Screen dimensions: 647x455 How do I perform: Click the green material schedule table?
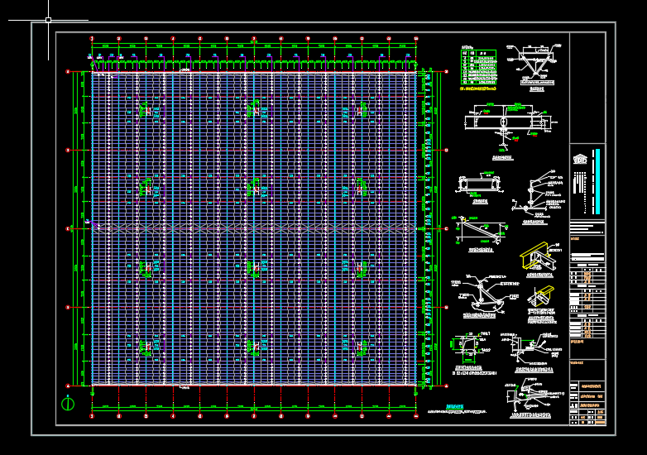[478, 67]
